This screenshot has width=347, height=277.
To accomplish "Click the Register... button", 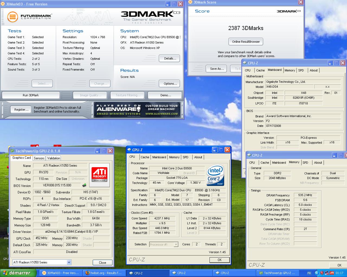I will [x=21, y=110].
